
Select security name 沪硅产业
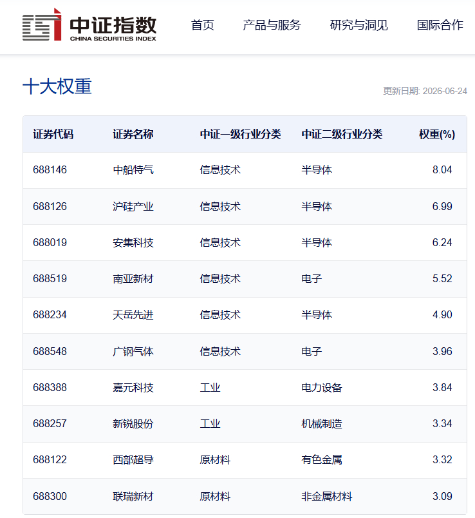click(133, 206)
